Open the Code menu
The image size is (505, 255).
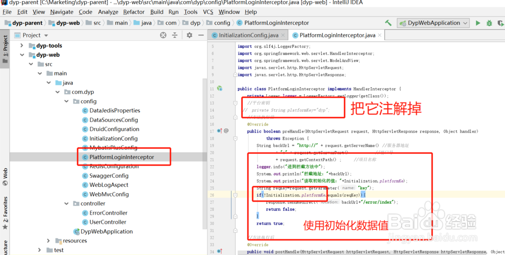[x=85, y=12]
